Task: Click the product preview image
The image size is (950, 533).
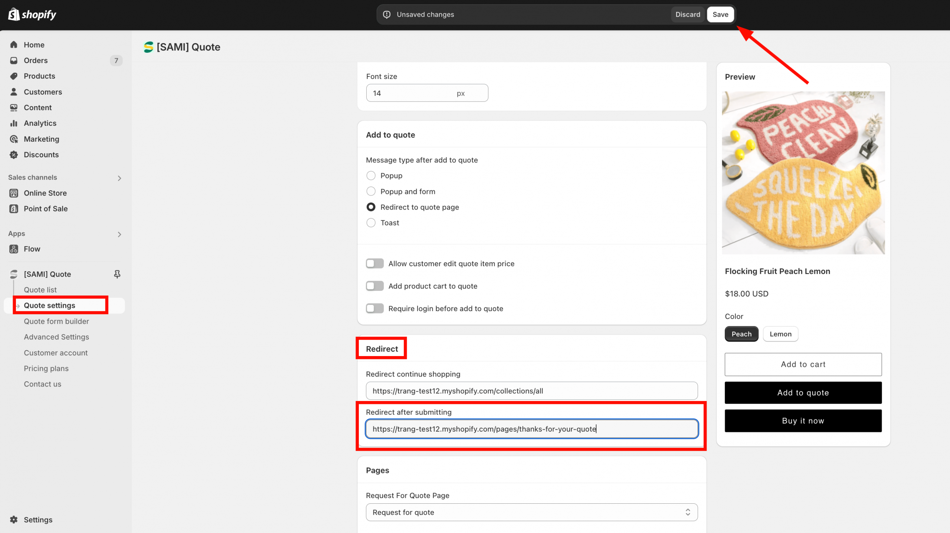Action: click(x=803, y=173)
